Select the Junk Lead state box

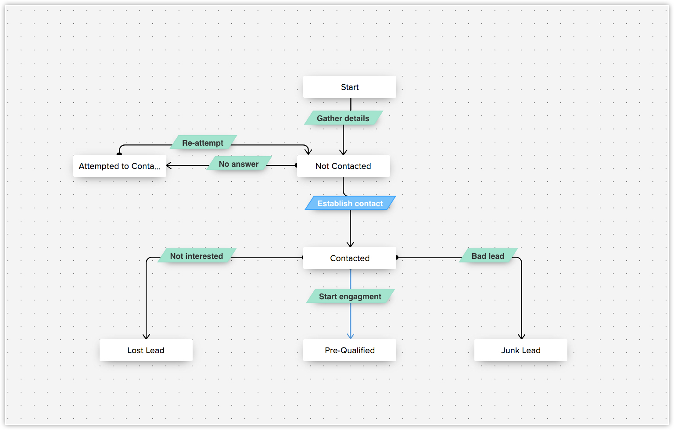(520, 350)
